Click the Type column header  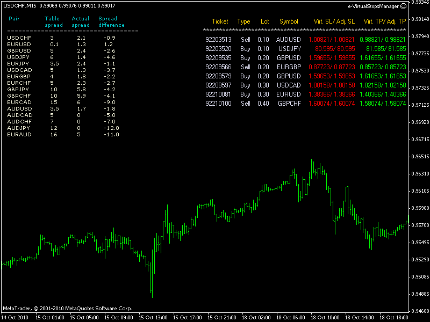pos(243,21)
